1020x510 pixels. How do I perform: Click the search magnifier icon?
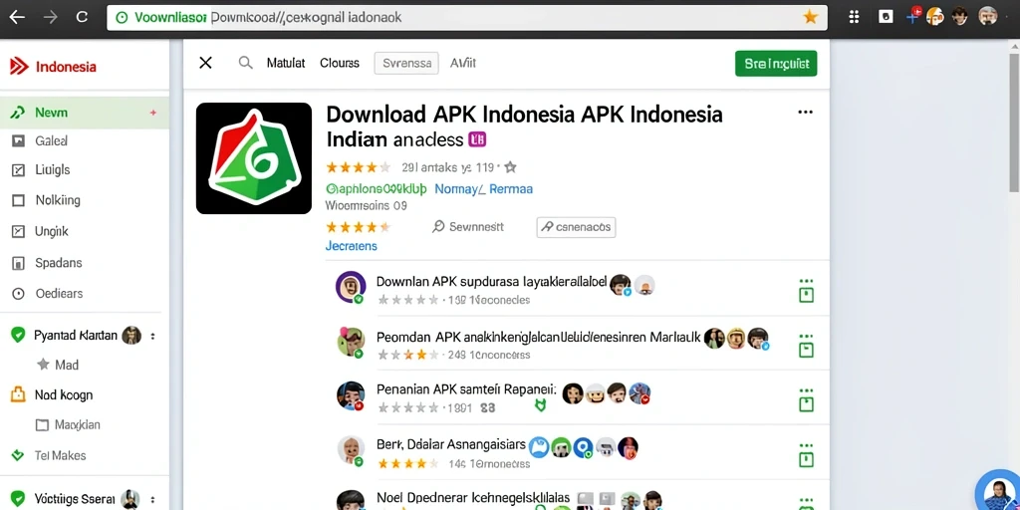tap(245, 63)
